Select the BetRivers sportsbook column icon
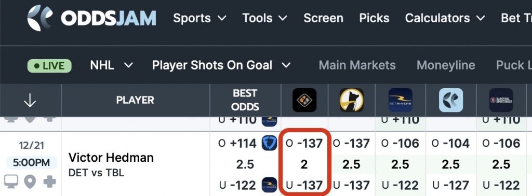This screenshot has width=532, height=196. coord(401,100)
